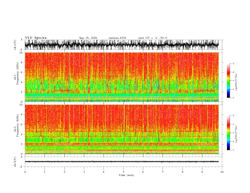Image resolution: width=250 pixels, height=193 pixels.
Task: Click the 5 minute tick label on time axis
Action: point(123,172)
